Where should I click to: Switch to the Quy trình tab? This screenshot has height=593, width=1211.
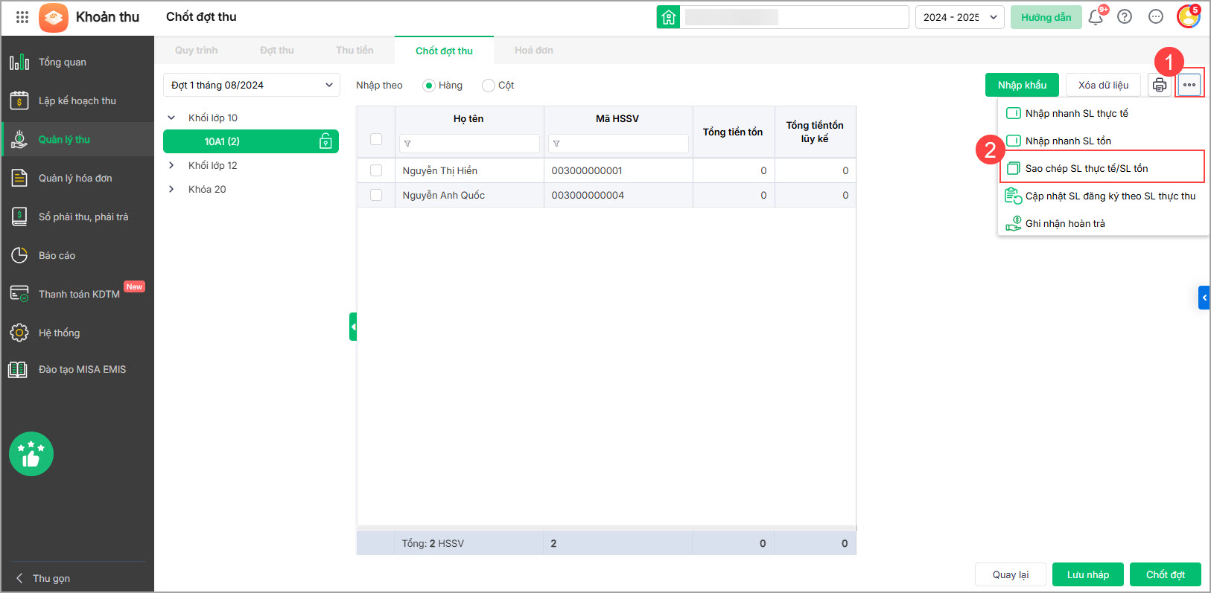coord(197,51)
